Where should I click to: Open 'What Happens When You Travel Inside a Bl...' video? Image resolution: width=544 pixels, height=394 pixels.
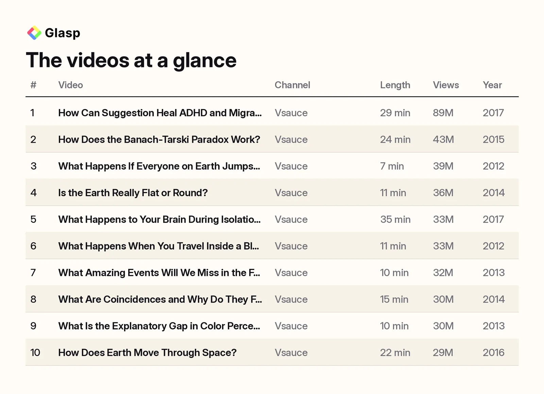click(158, 246)
